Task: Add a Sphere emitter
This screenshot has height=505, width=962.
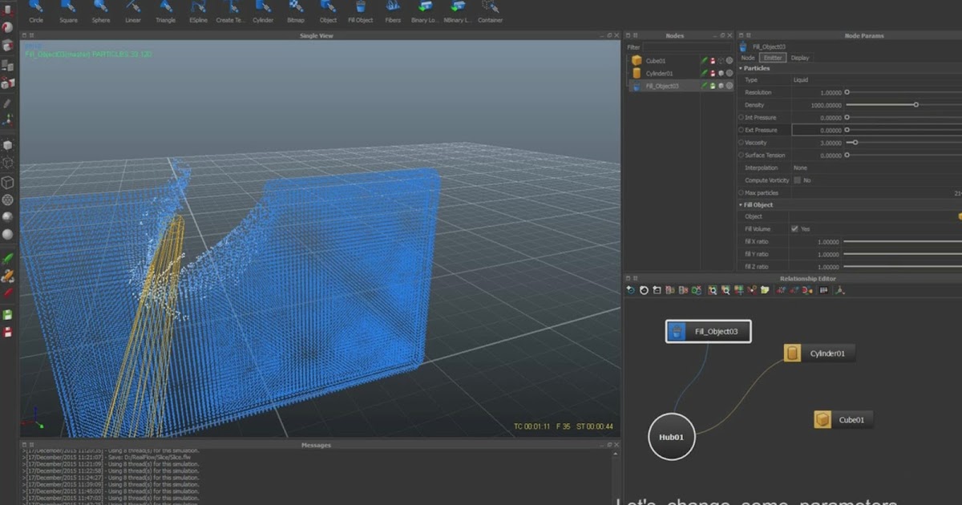Action: 101,11
